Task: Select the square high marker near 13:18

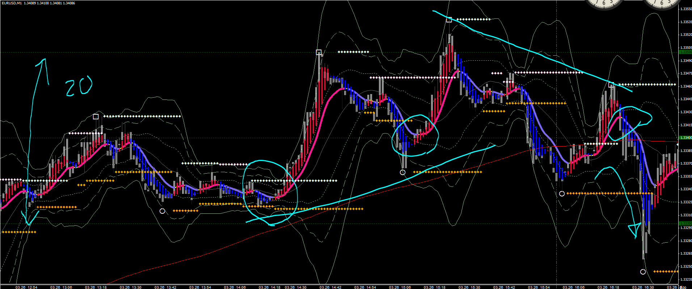Action: [x=96, y=116]
